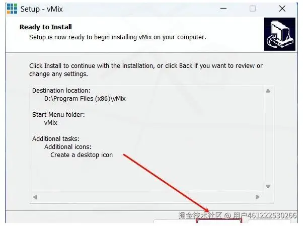Click the vMix logo in the title bar

[12, 9]
